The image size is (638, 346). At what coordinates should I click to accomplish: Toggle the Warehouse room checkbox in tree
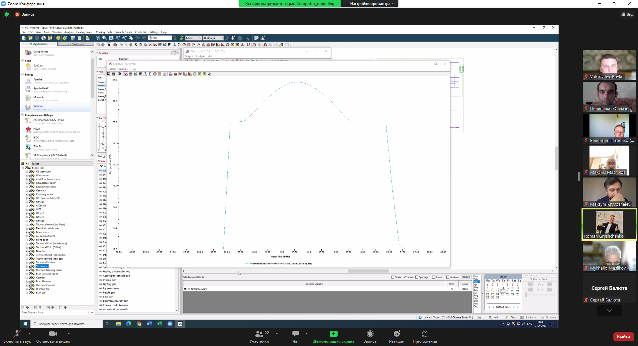(30, 175)
